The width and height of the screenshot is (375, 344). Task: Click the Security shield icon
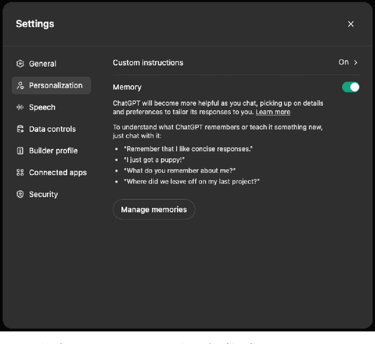21,194
